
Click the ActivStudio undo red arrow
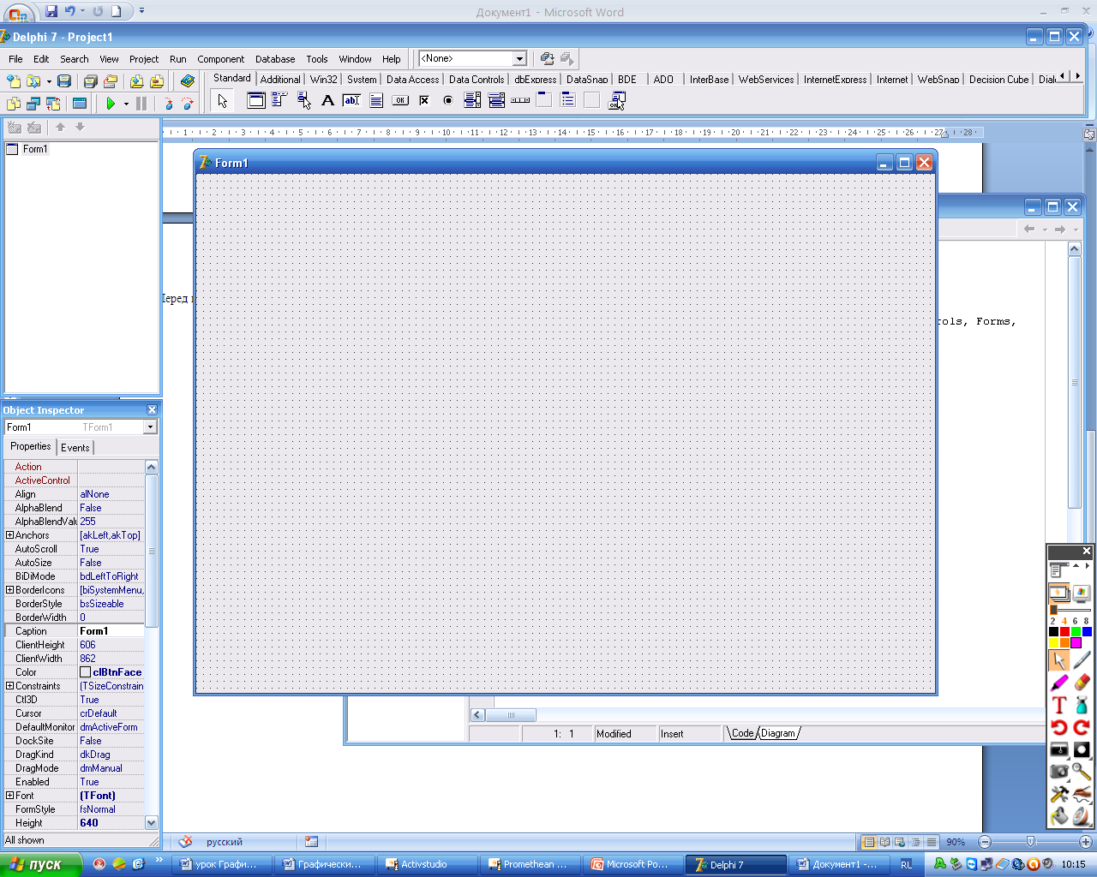tap(1059, 727)
